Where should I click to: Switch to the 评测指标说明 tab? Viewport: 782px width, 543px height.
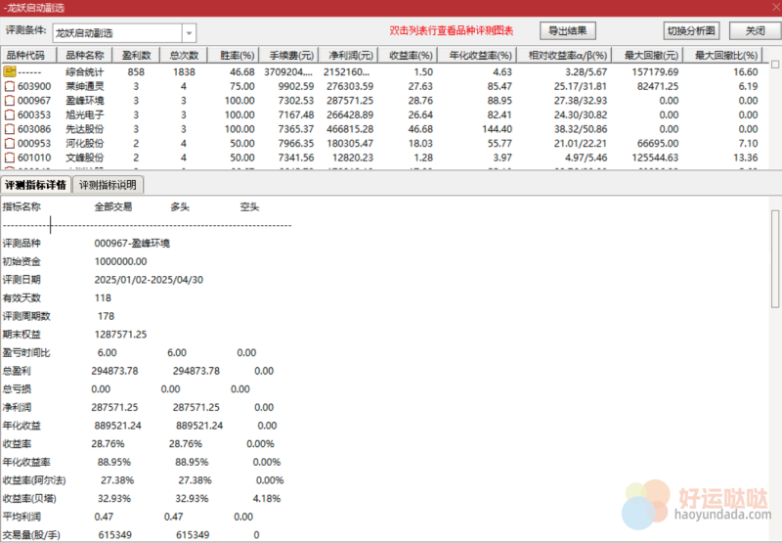pos(108,185)
